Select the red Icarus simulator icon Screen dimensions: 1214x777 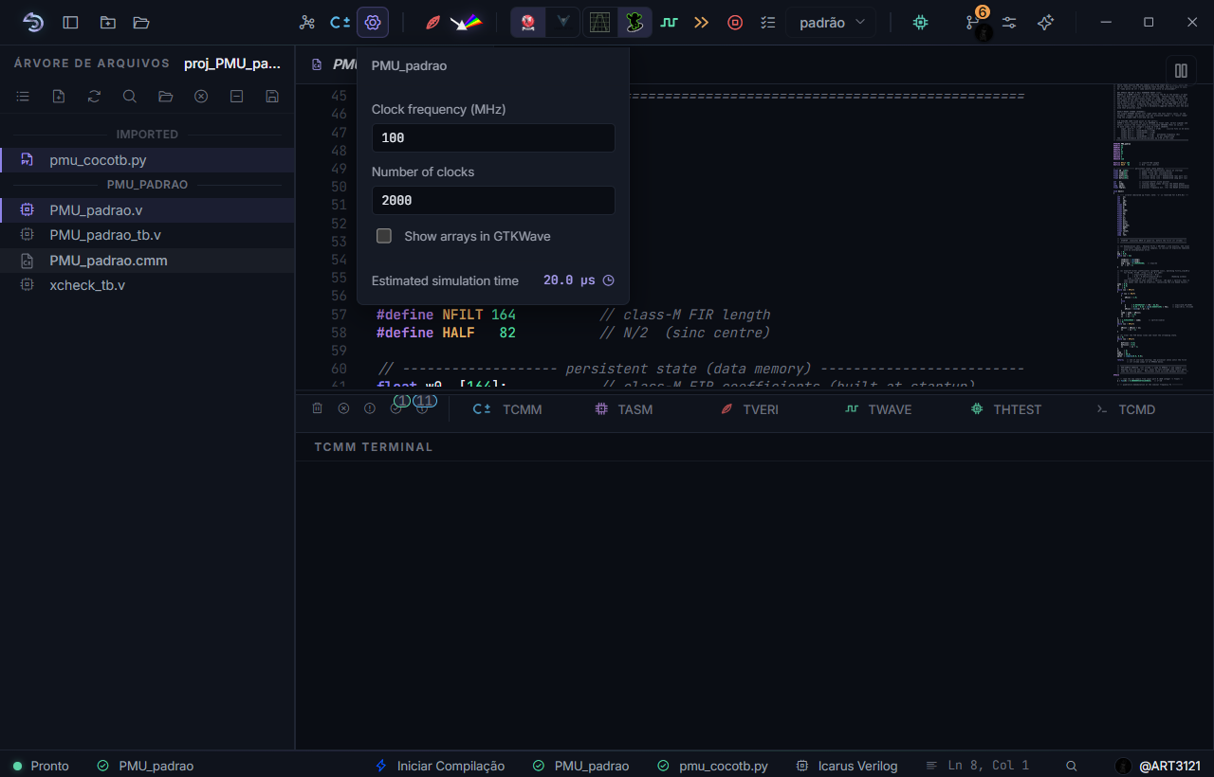click(528, 22)
